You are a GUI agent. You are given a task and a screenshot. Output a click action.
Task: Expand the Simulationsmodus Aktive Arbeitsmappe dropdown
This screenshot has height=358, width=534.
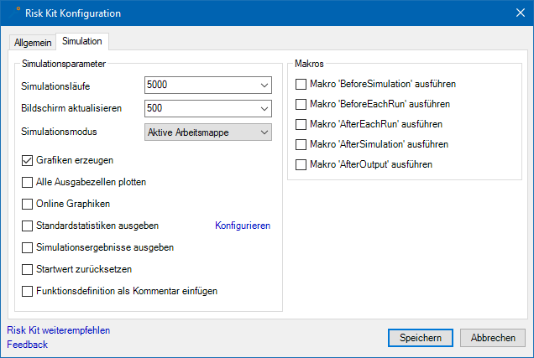[208, 132]
